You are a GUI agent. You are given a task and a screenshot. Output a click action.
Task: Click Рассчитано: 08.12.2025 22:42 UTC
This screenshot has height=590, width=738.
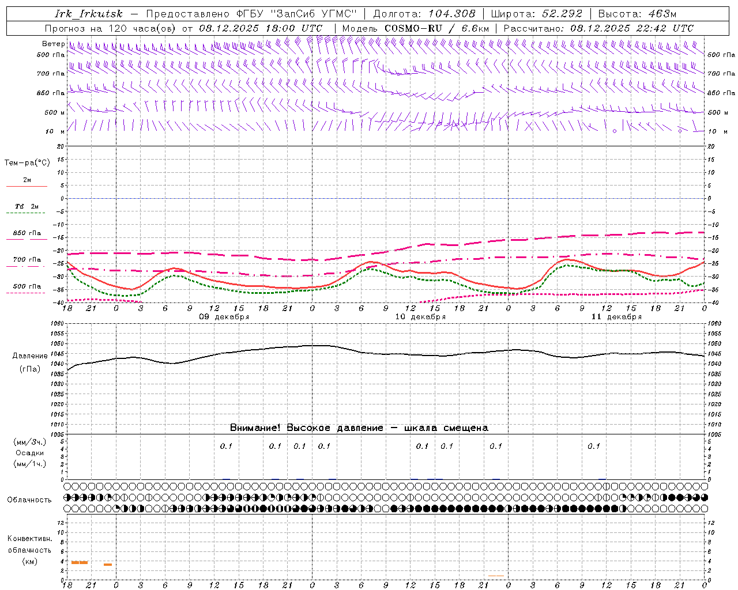tap(598, 28)
